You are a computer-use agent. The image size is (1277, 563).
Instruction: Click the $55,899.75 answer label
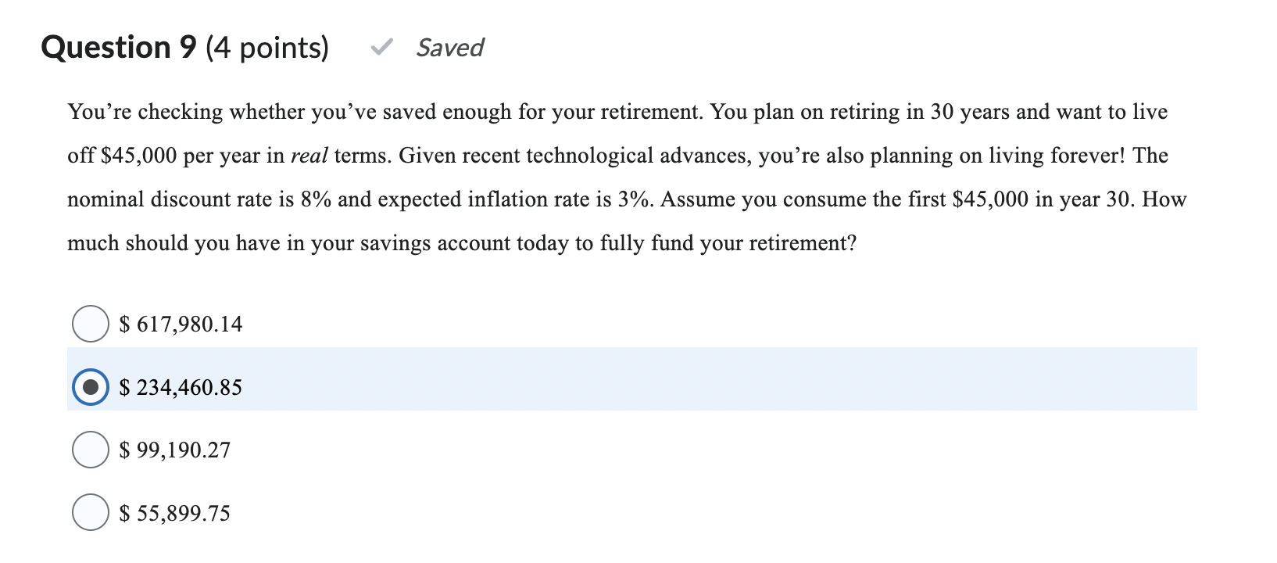173,513
